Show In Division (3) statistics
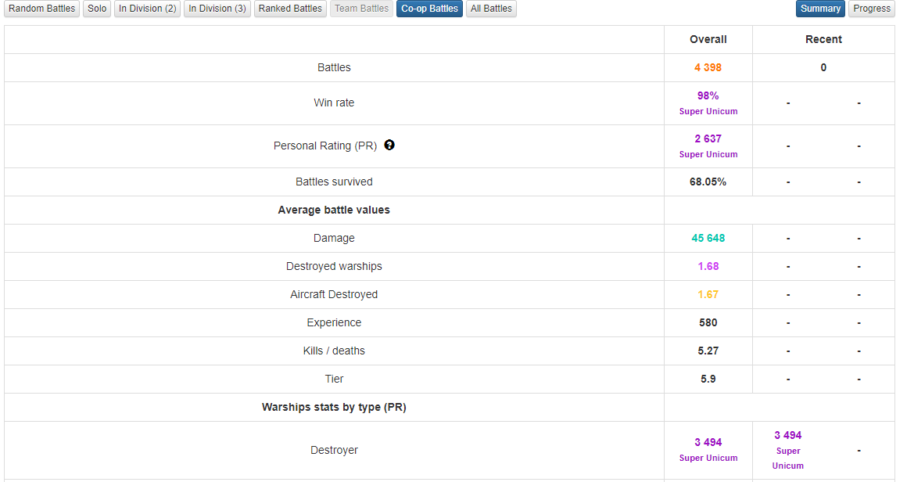 pyautogui.click(x=217, y=9)
